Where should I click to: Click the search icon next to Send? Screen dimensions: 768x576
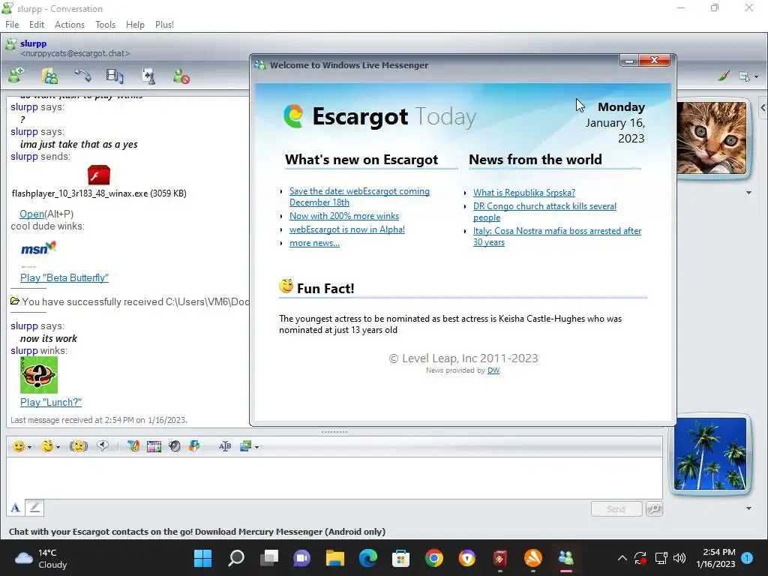pos(654,509)
